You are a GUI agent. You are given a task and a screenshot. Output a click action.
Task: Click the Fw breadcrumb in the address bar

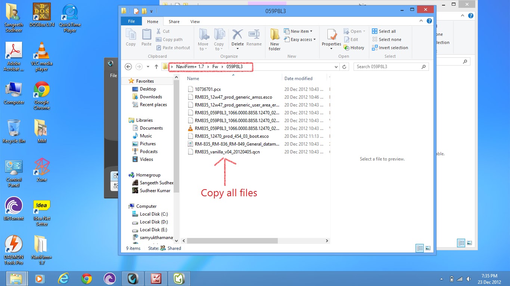215,67
